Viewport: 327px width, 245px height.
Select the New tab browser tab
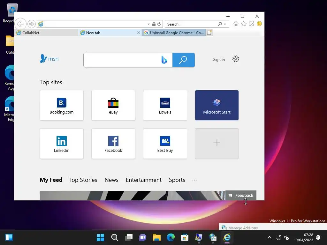coord(110,33)
